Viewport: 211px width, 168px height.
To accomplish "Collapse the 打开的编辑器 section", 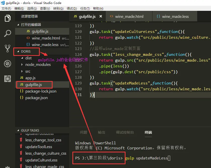I will coord(18,25).
